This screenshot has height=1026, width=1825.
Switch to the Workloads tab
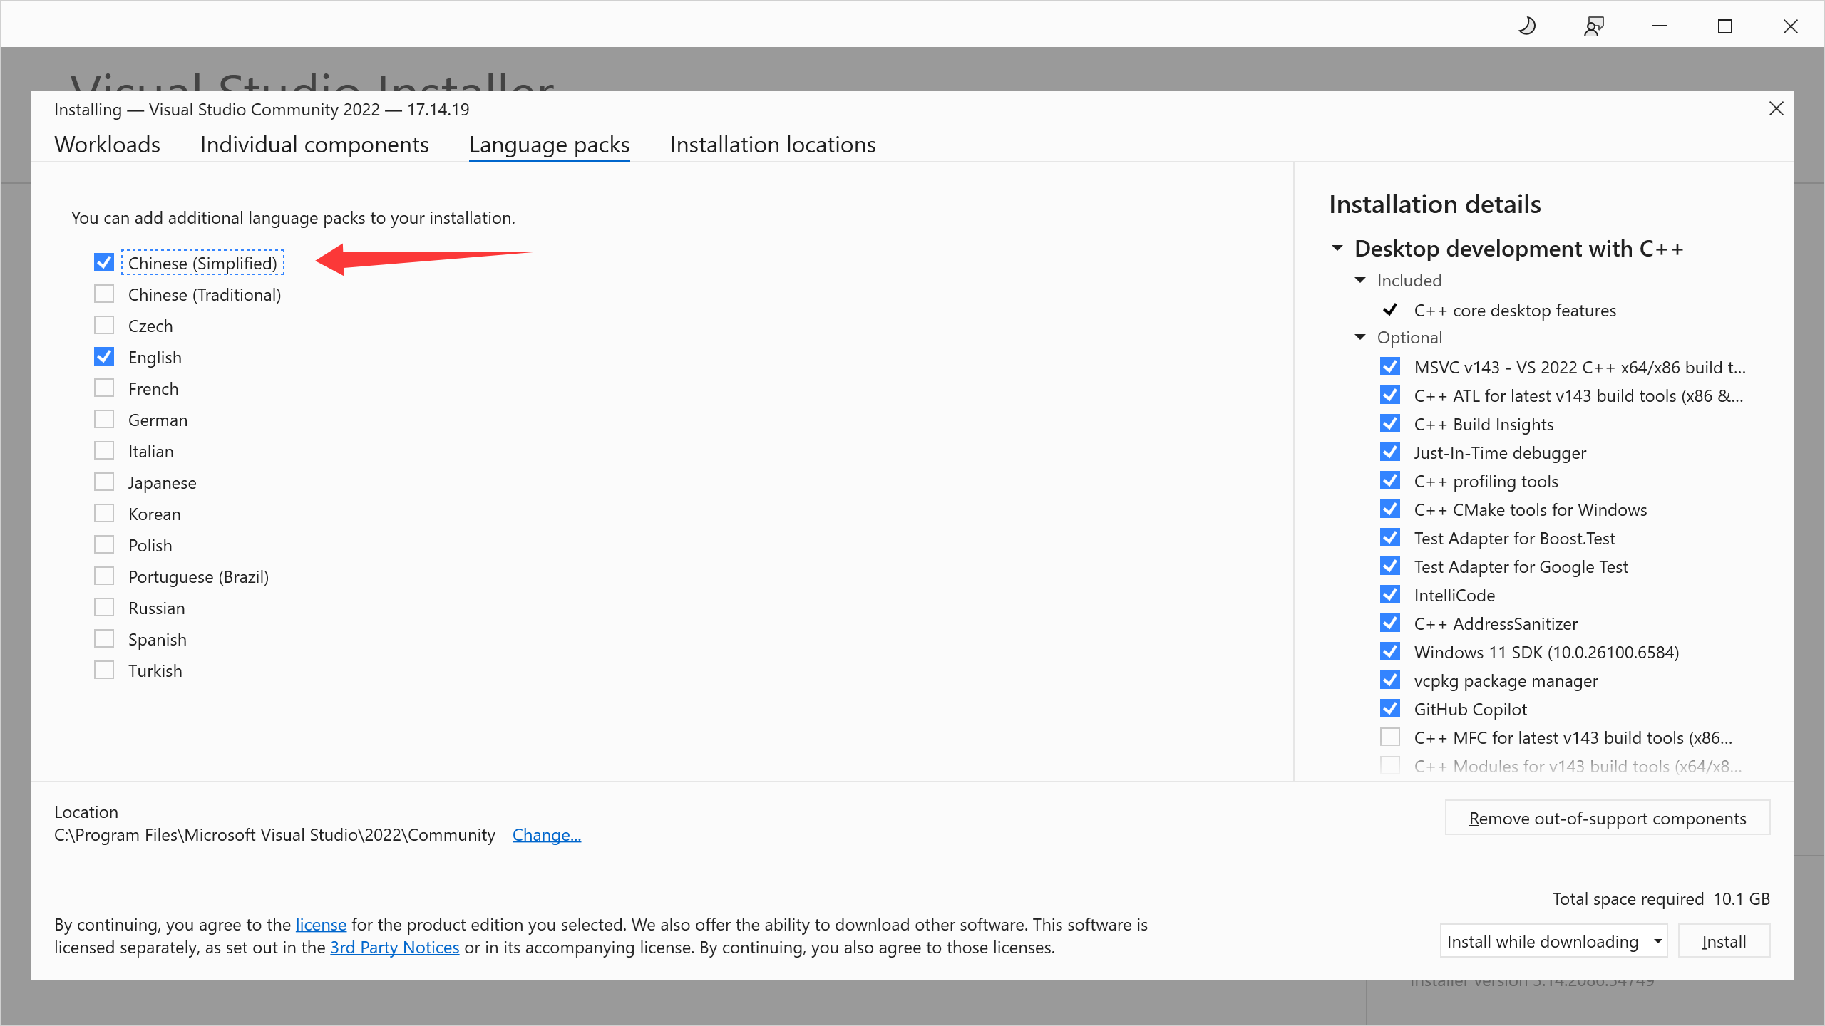click(x=107, y=145)
